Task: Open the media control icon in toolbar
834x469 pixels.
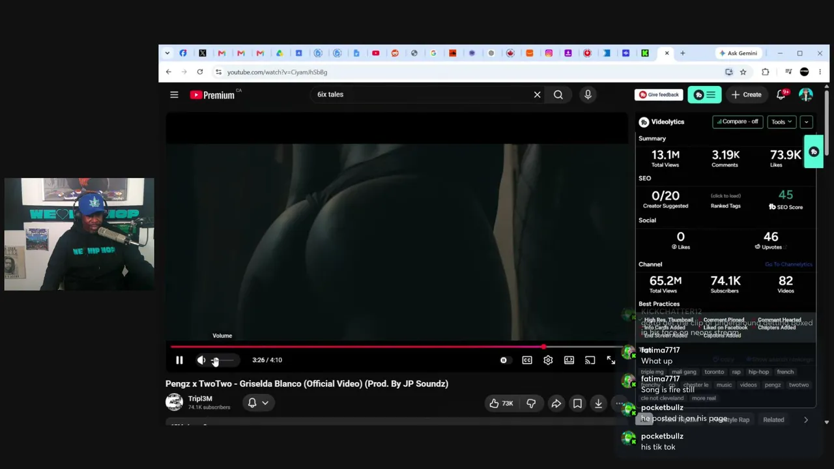Action: point(788,72)
